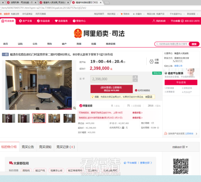Select the second door photo thumbnail
The width and height of the screenshot is (201, 182).
[24, 118]
